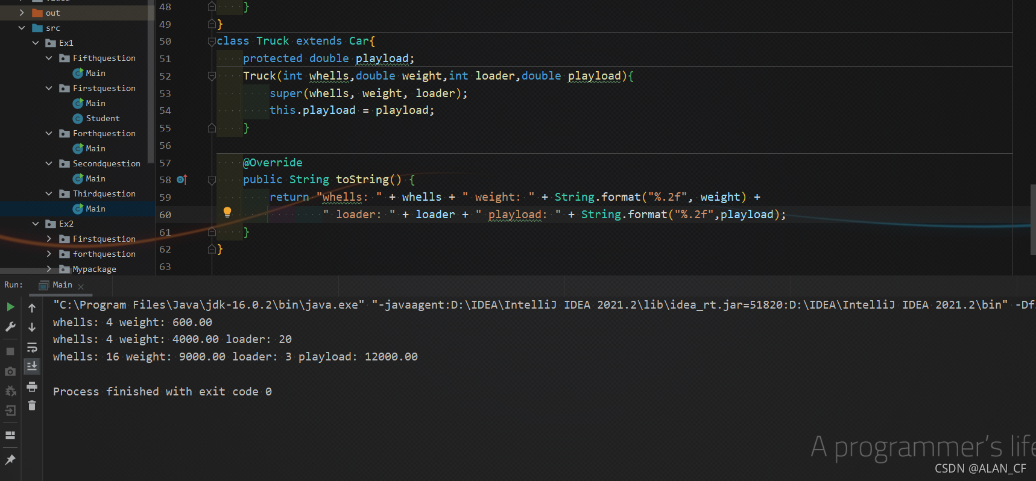Click the override gutter icon on line 58
The image size is (1036, 481).
(182, 180)
